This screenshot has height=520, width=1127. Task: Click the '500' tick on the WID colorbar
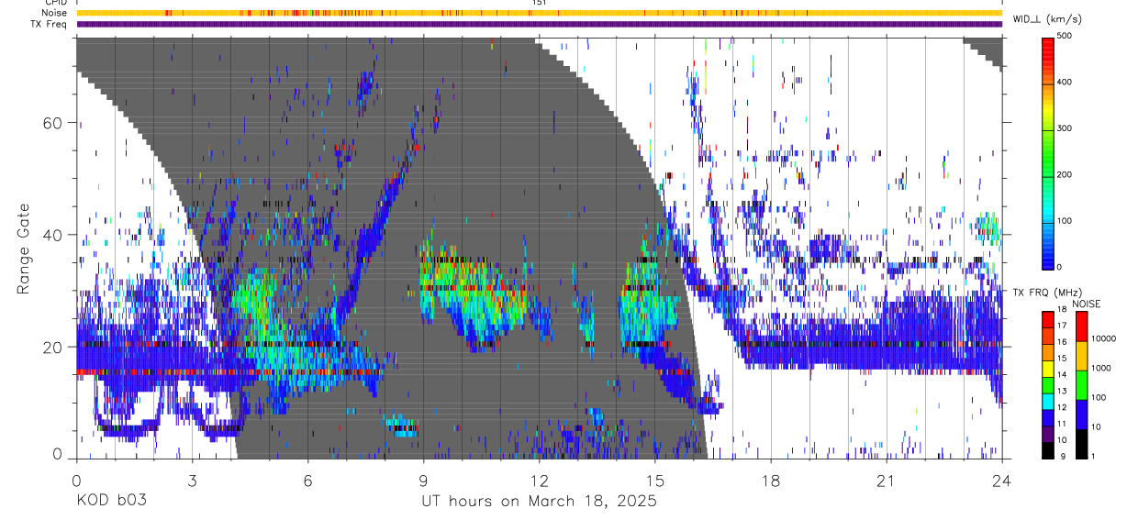coord(1065,36)
